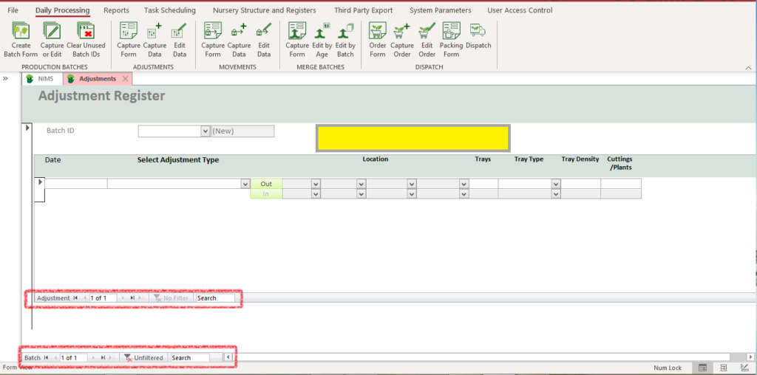Viewport: 757px width, 375px height.
Task: Open the System Parameters tab
Action: click(440, 10)
